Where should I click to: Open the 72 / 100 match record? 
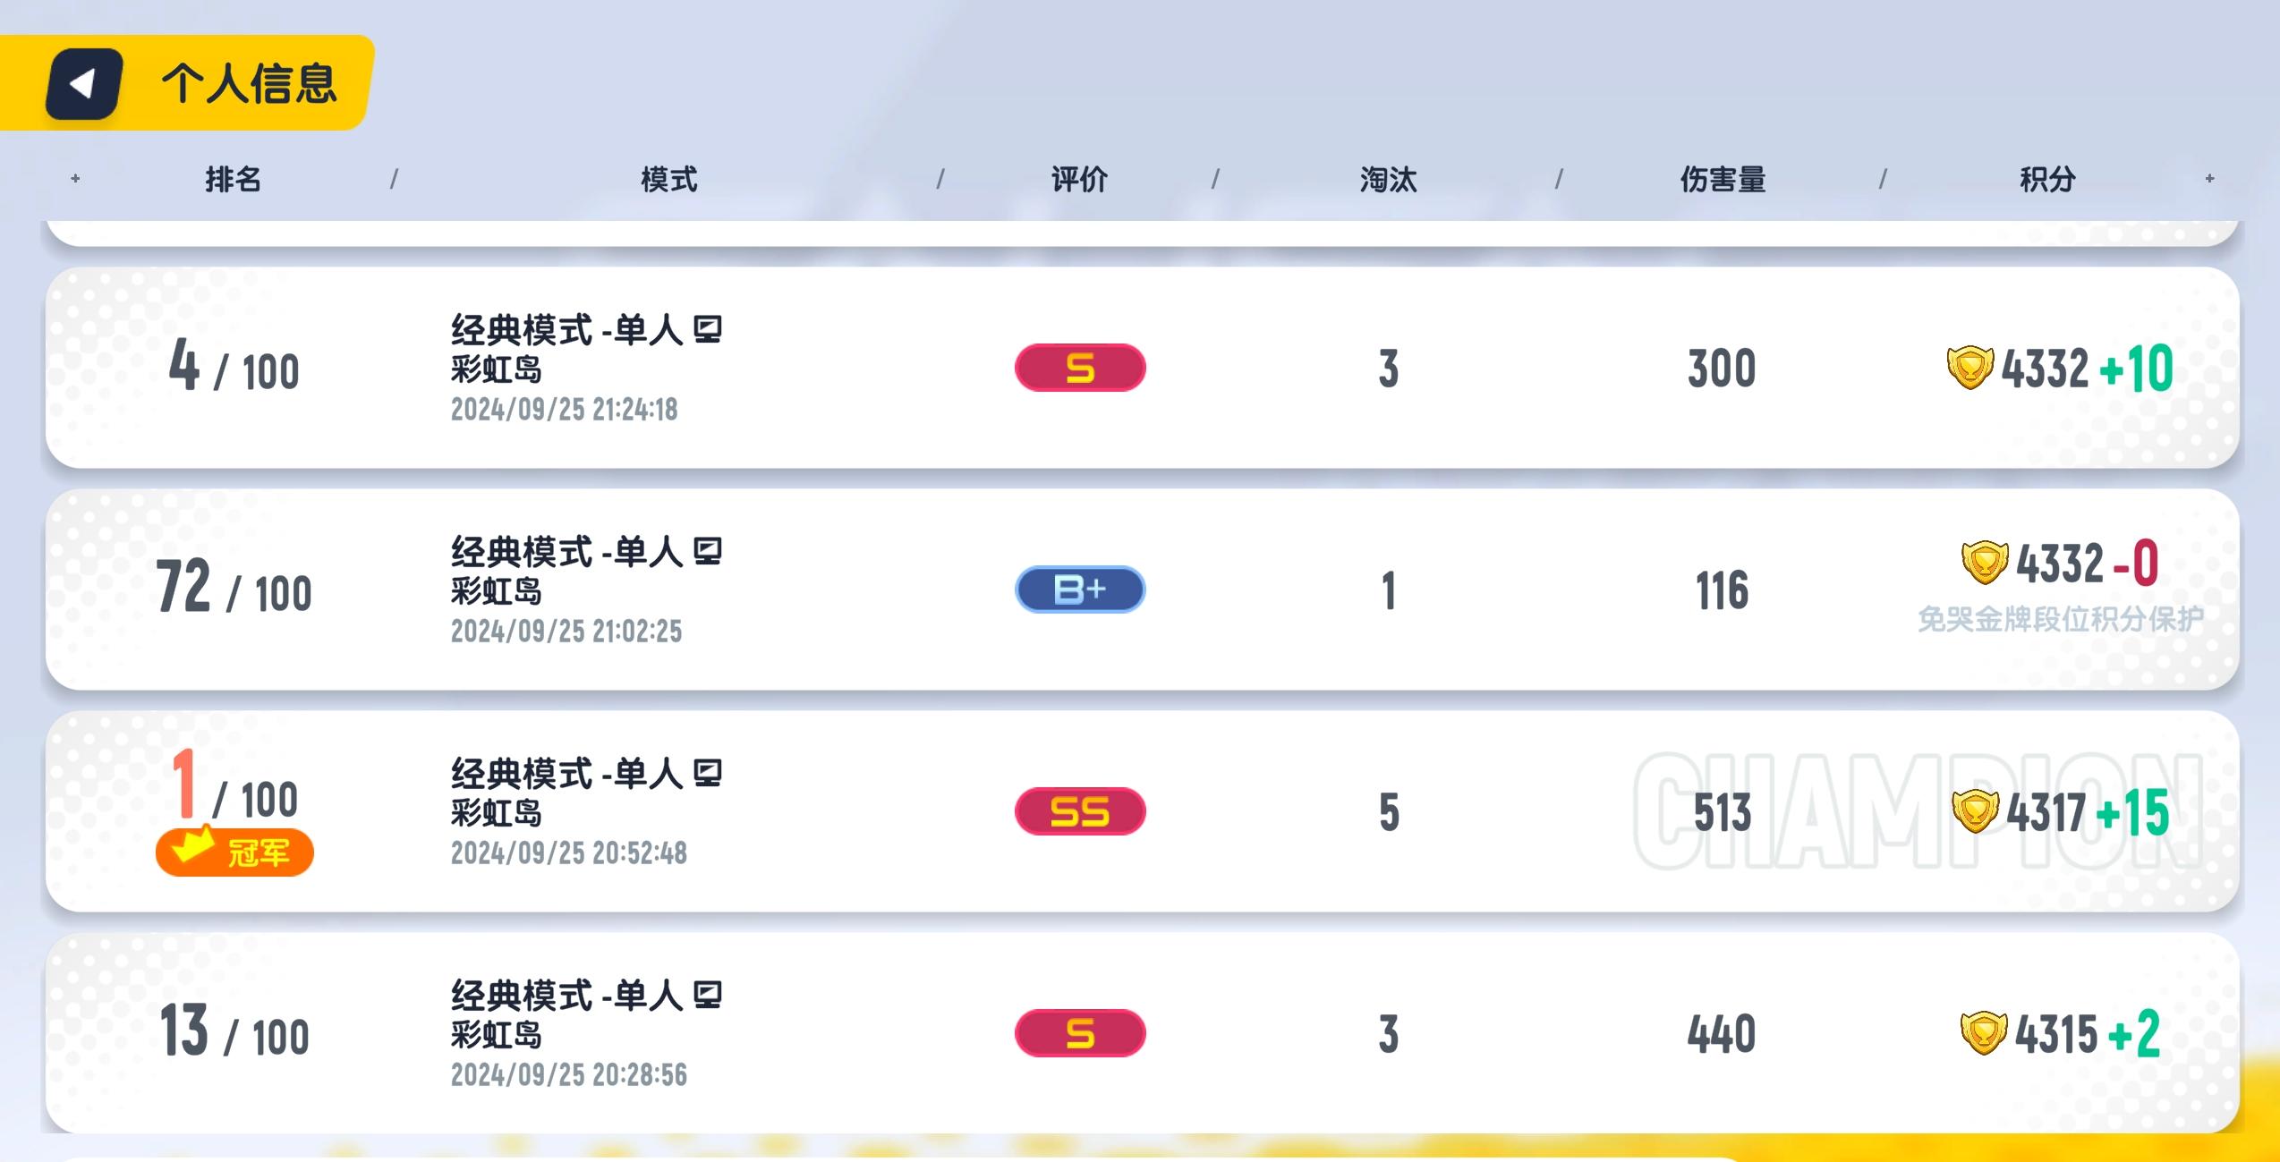point(1143,589)
